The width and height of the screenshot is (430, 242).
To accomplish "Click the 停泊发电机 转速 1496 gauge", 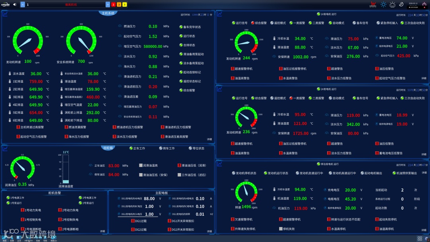I will pyautogui.click(x=246, y=192).
